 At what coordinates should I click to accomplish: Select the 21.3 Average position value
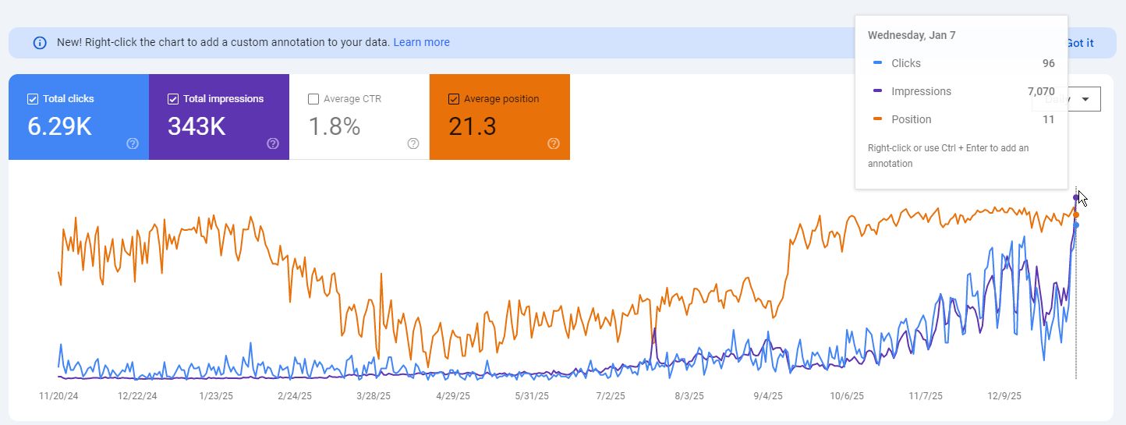point(473,126)
